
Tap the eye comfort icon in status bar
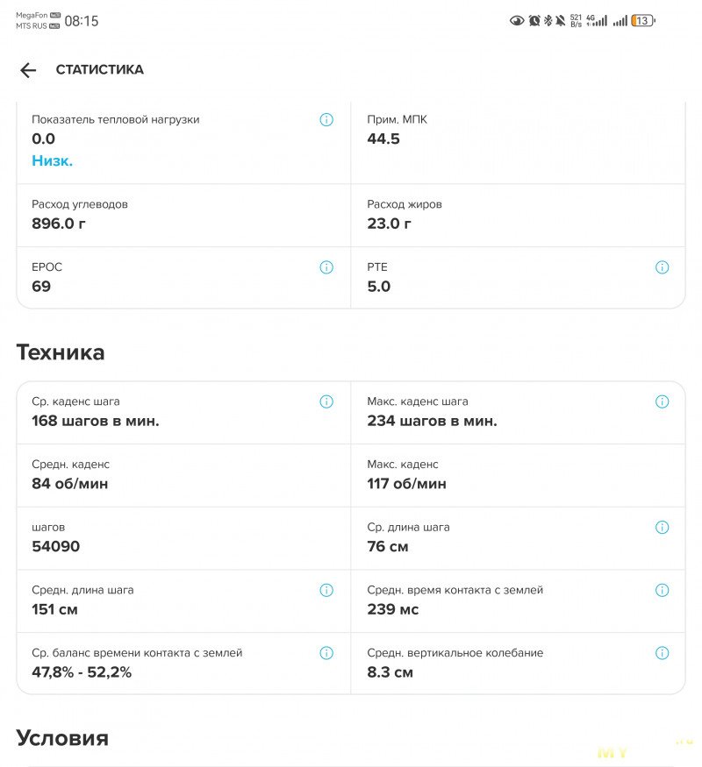[517, 20]
